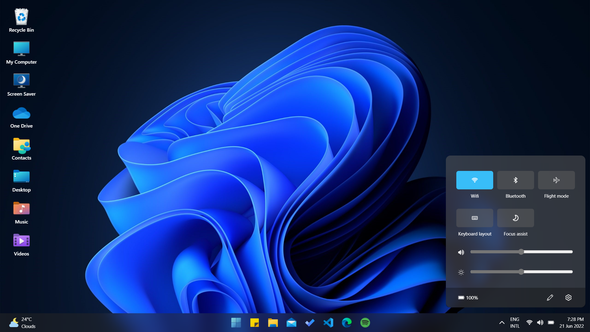Screen dimensions: 590x332
Task: Open the Recycle Bin desktop icon
Action: tap(22, 20)
